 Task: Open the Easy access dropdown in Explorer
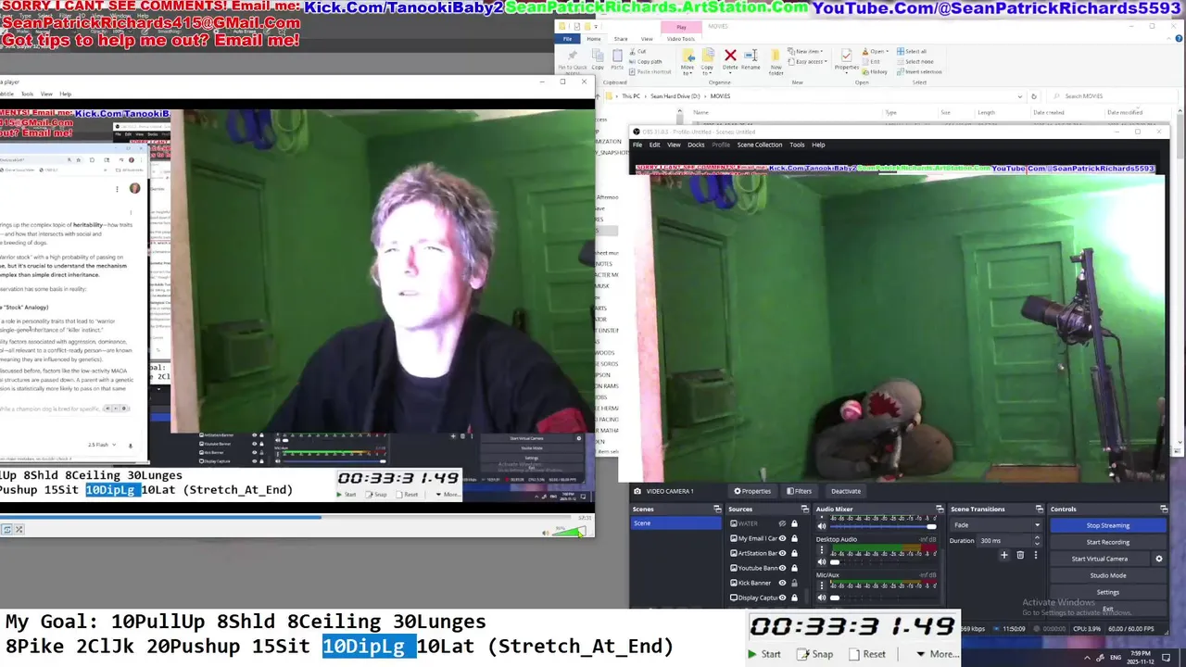[x=807, y=61]
